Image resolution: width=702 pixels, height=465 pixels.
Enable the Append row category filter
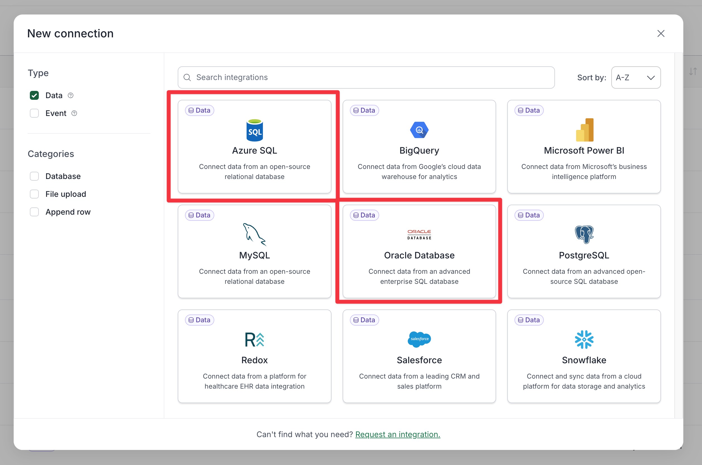pos(34,212)
